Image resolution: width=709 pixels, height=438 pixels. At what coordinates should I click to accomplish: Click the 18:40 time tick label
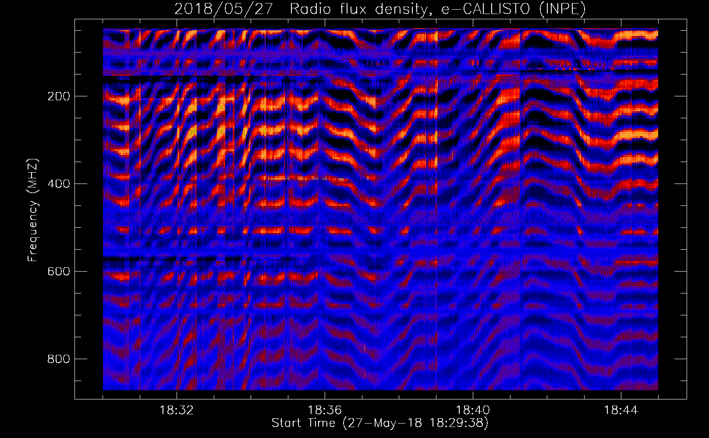(x=473, y=410)
